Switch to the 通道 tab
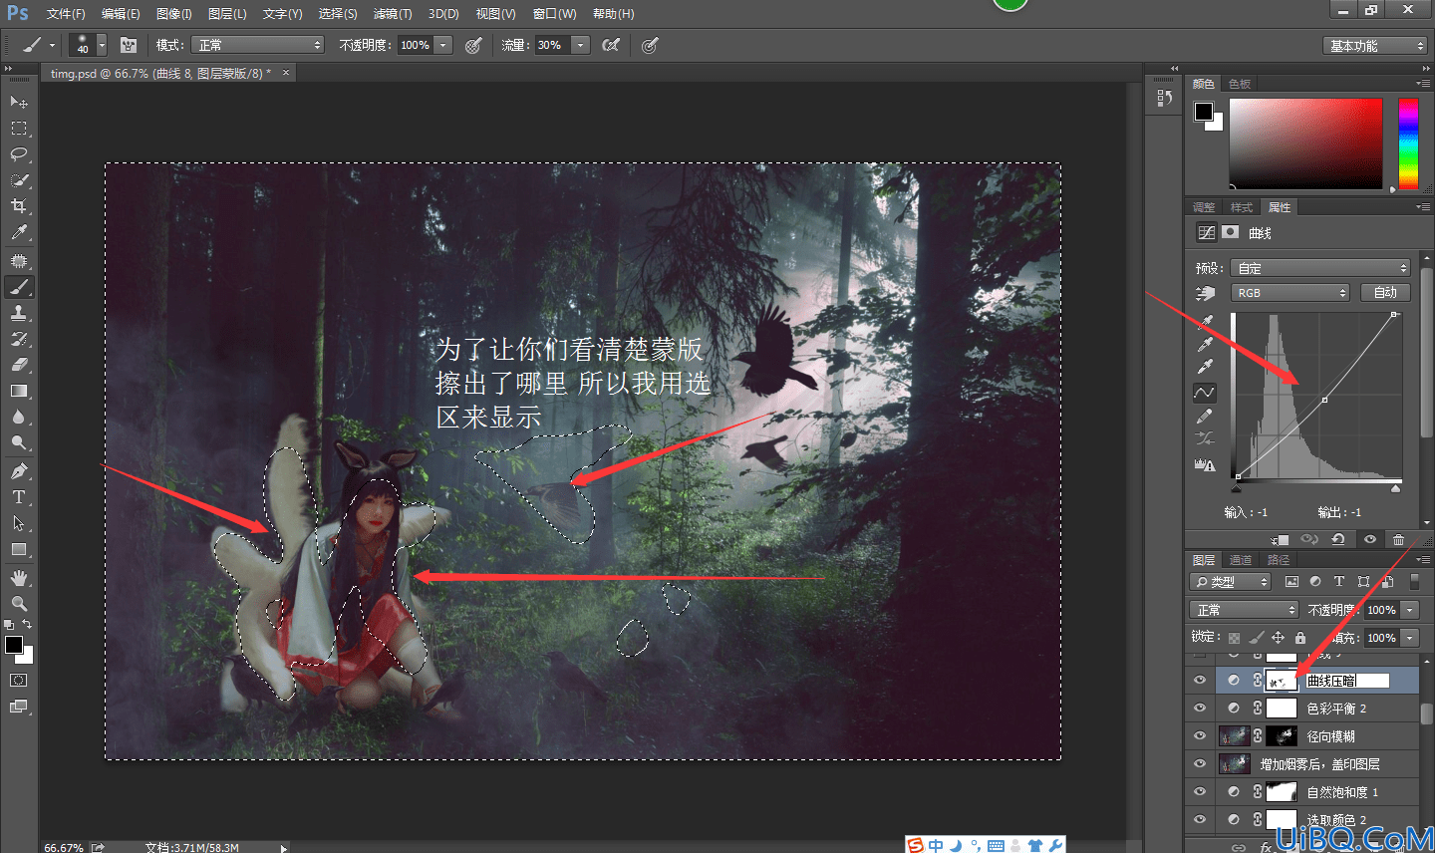The image size is (1435, 853). pyautogui.click(x=1241, y=560)
